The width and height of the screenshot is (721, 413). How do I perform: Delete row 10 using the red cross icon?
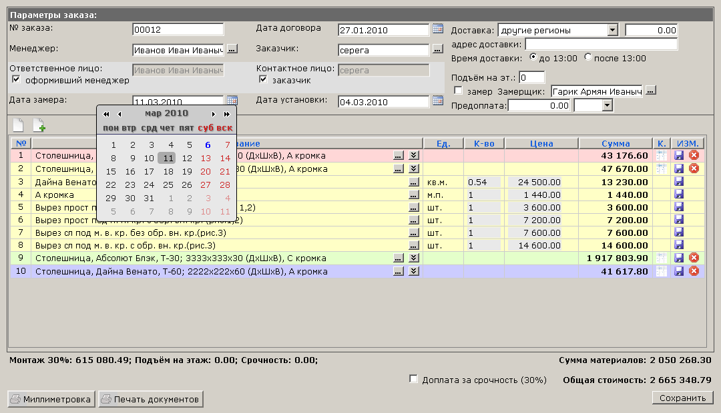(694, 270)
